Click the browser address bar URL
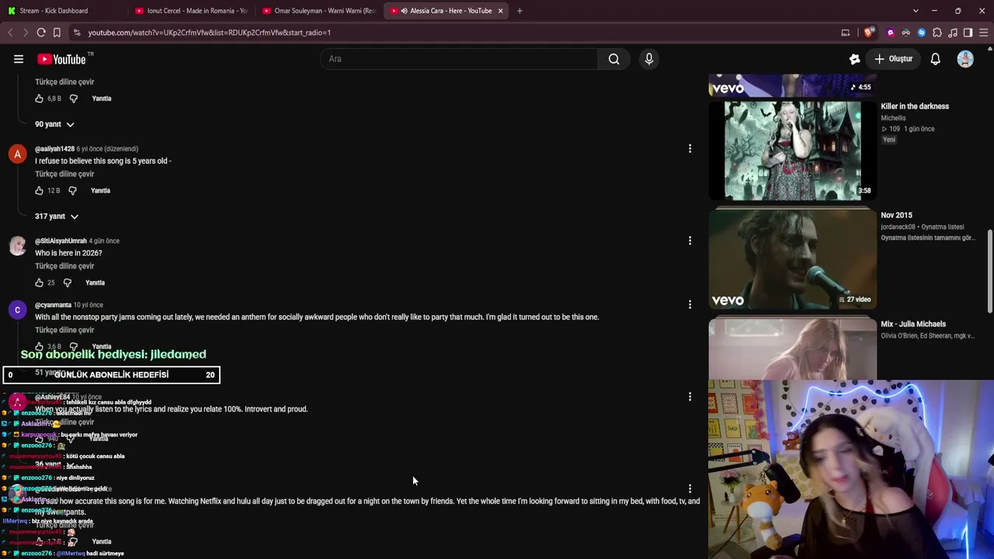This screenshot has width=994, height=559. [x=210, y=33]
